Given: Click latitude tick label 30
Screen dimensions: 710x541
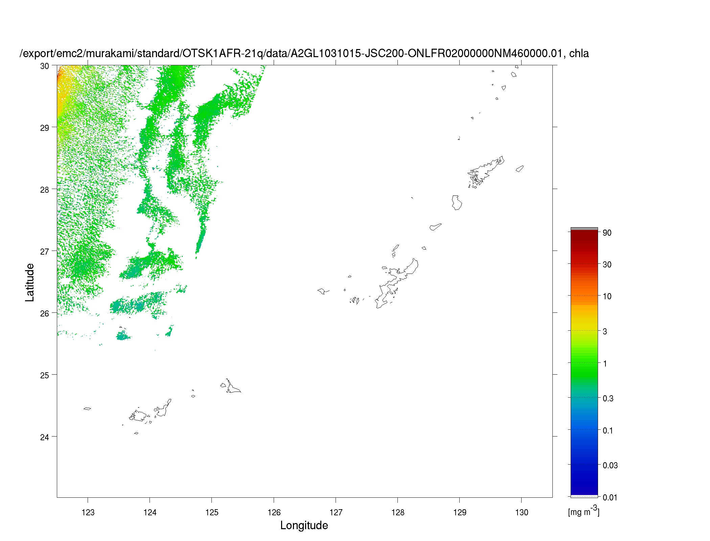Looking at the screenshot, I should point(44,66).
